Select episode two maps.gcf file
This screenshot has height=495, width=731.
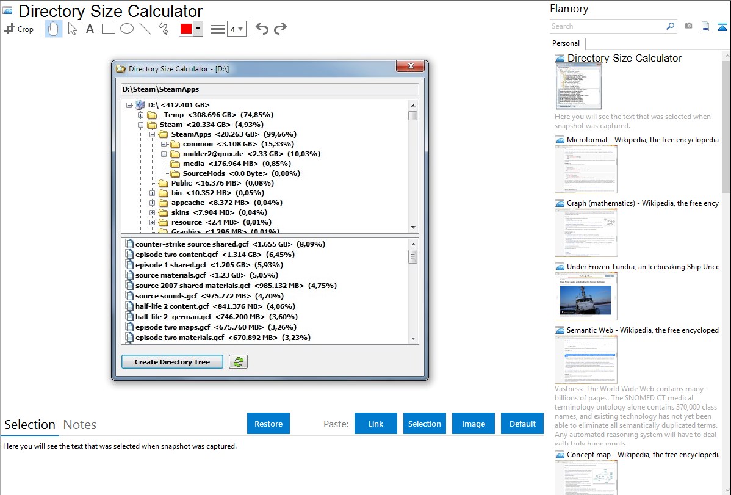[x=211, y=327]
